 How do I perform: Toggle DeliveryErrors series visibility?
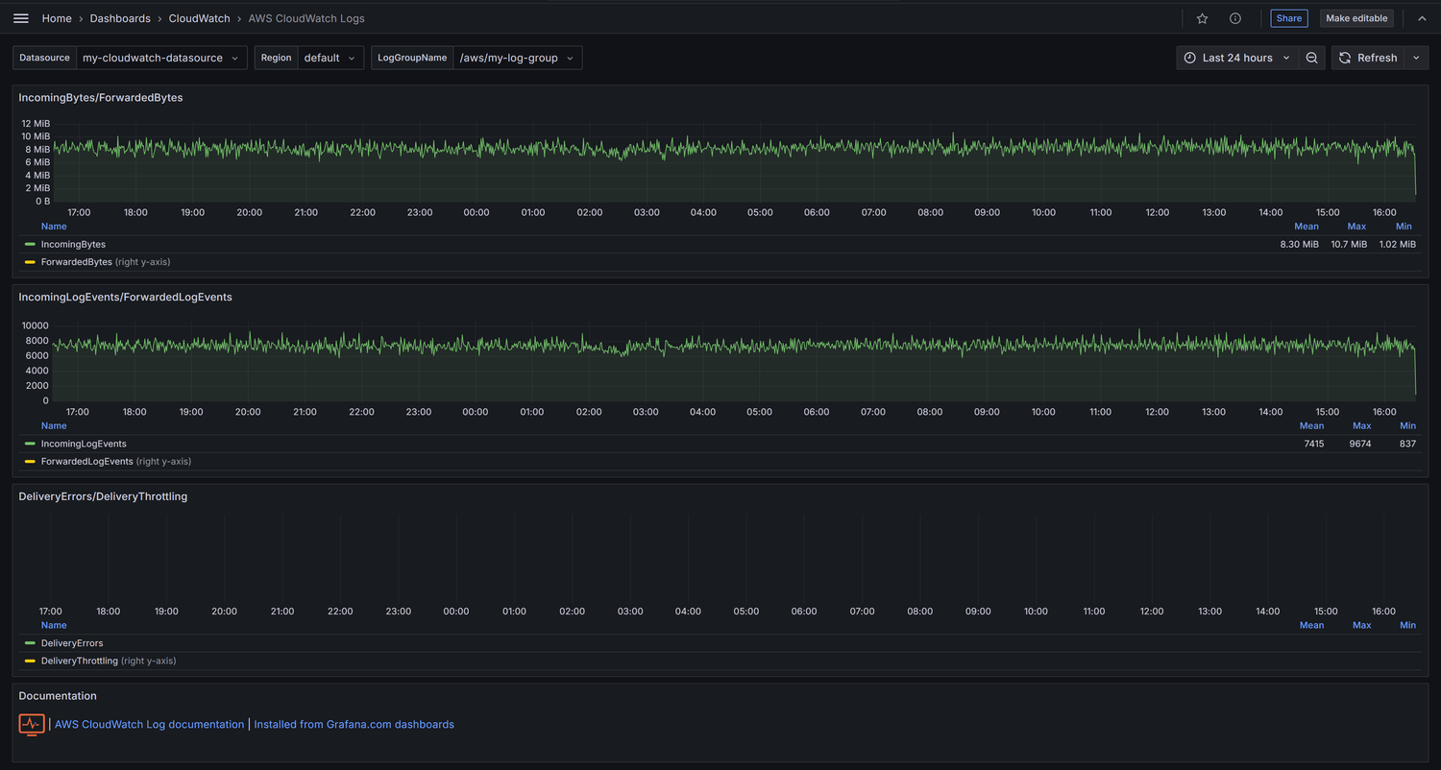pos(71,643)
